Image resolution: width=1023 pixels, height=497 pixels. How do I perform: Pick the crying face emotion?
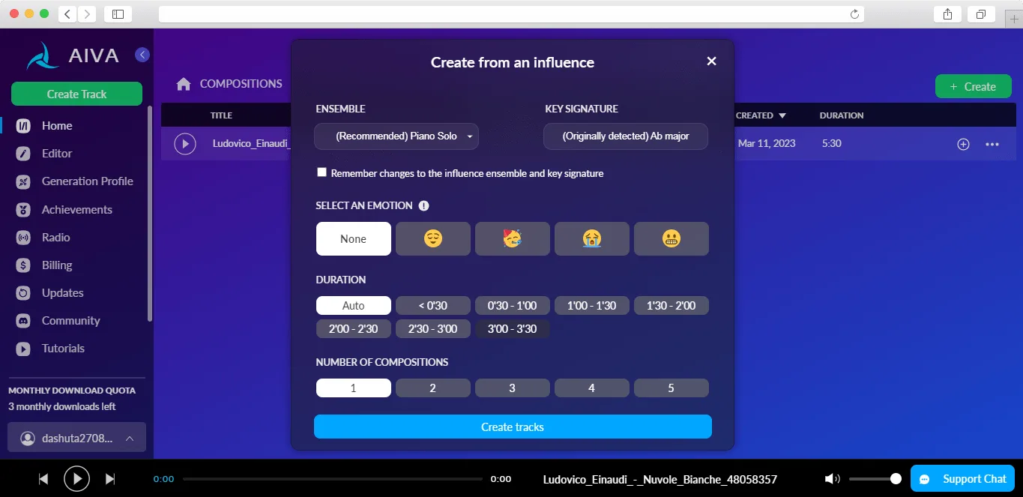point(592,239)
